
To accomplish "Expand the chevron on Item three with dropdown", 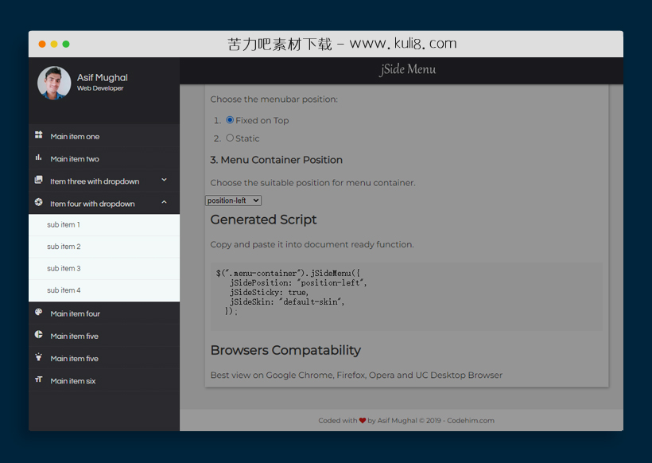I will coord(165,181).
